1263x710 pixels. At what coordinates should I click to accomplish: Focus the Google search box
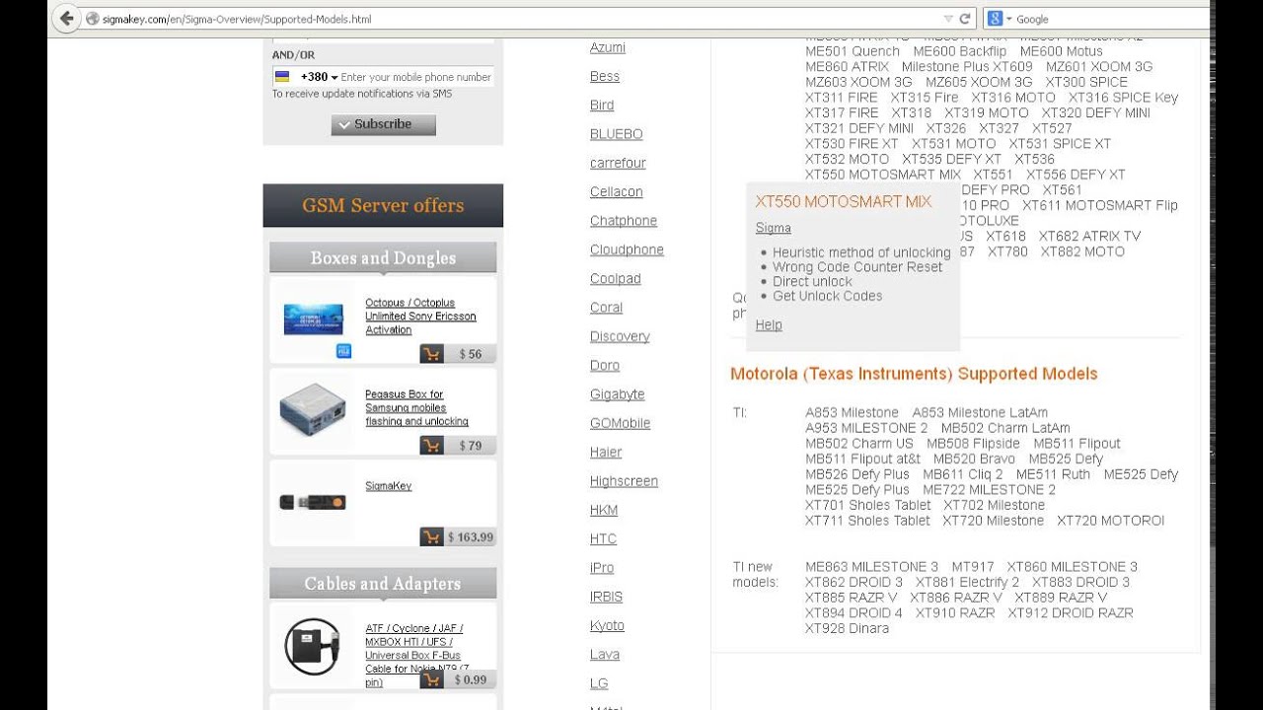1110,19
